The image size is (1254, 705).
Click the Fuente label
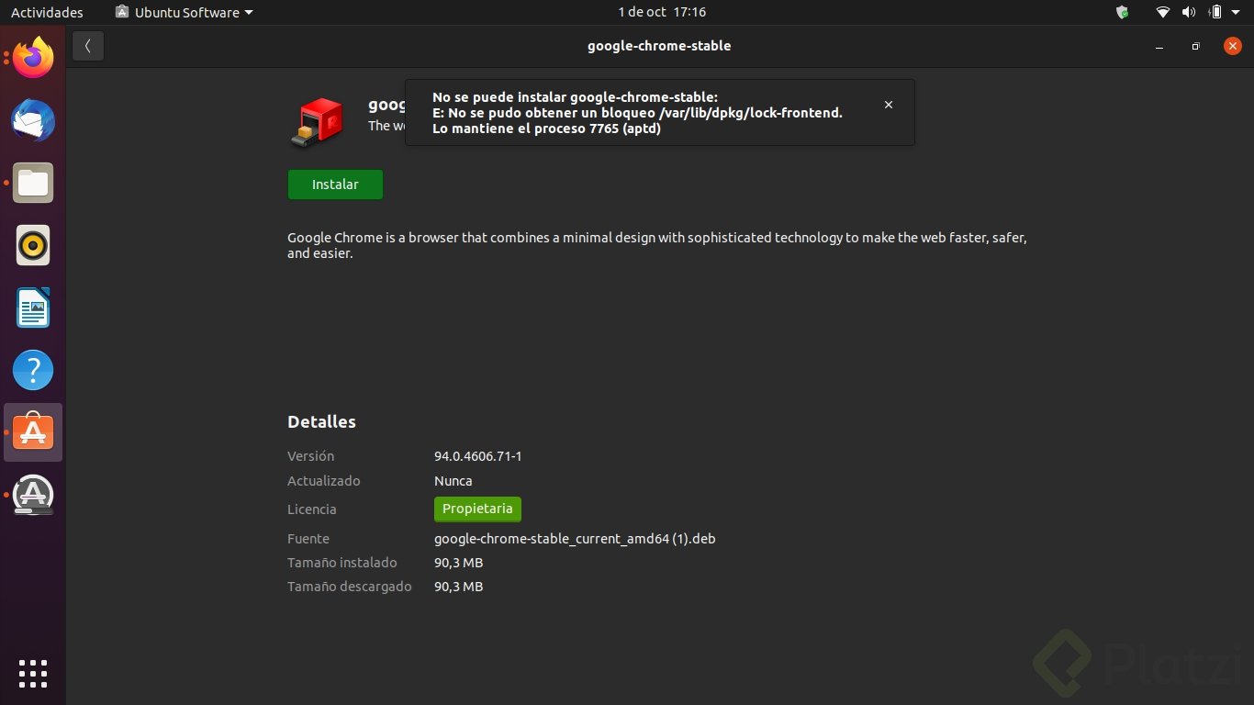coord(308,539)
